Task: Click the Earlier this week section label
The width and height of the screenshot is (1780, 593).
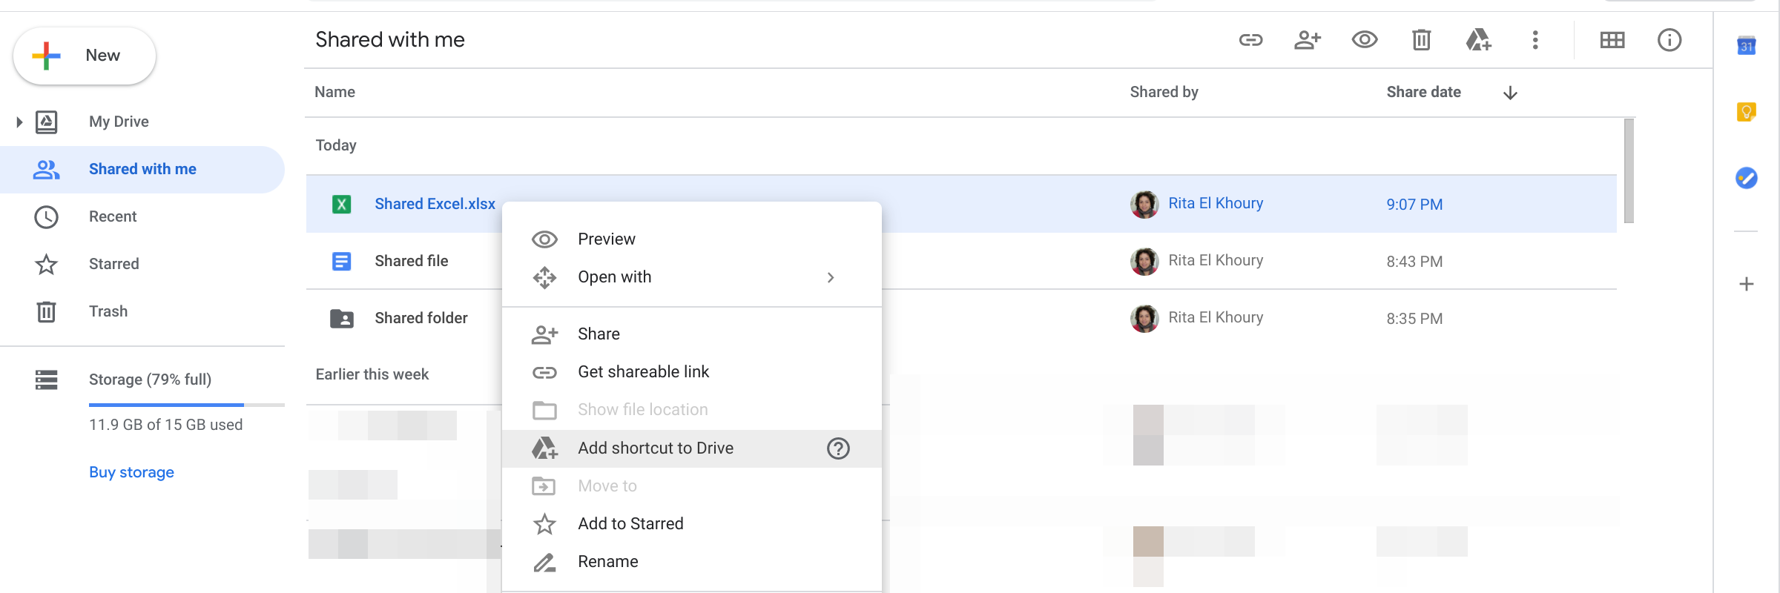Action: tap(372, 374)
